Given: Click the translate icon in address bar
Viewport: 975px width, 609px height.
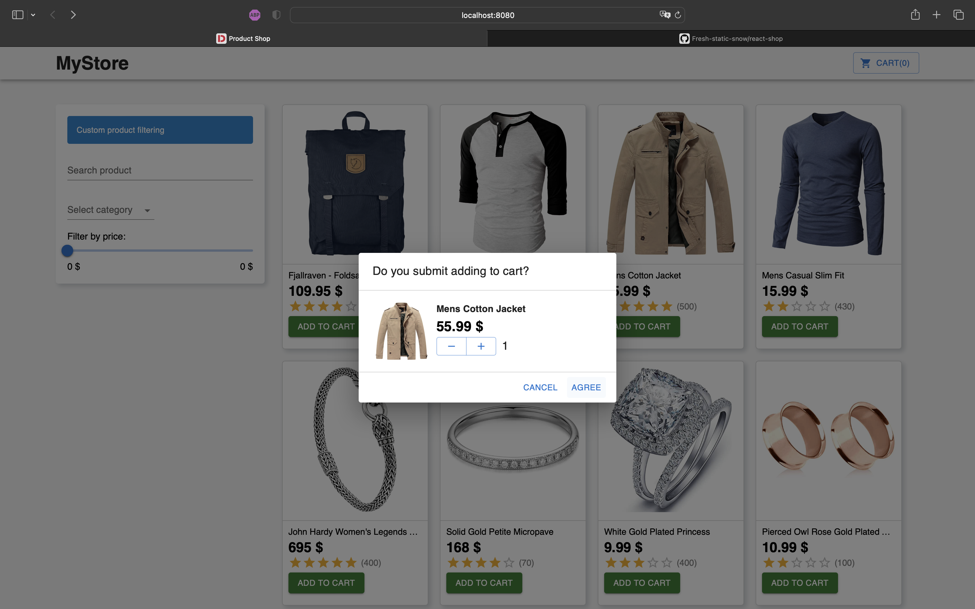Looking at the screenshot, I should (x=665, y=15).
